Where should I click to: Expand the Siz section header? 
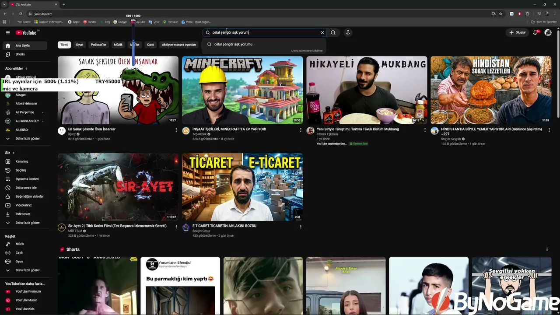10,153
